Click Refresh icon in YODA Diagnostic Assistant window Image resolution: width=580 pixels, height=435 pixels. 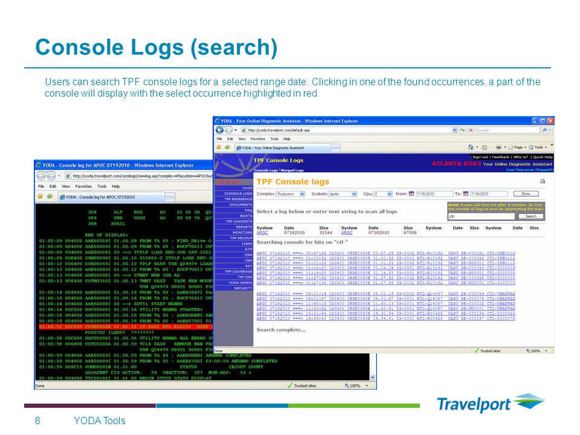[x=462, y=130]
